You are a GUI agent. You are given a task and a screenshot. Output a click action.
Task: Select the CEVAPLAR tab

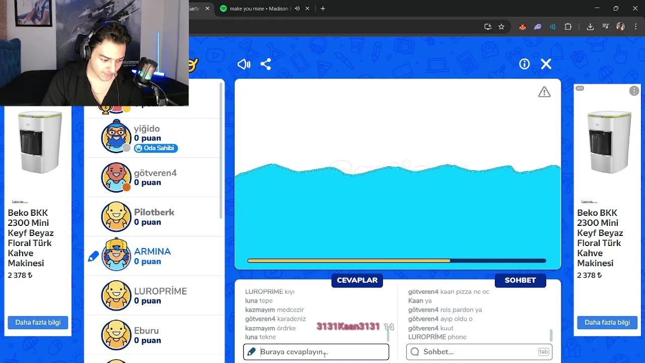click(x=357, y=280)
